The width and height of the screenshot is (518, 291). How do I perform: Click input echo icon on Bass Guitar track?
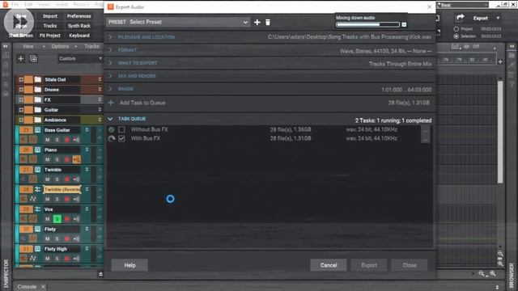pos(76,140)
